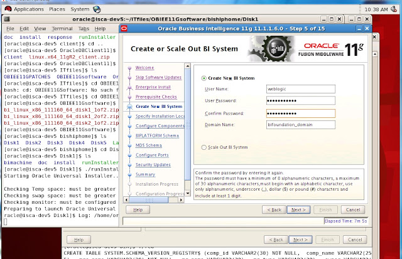
Task: Open the Applications menu
Action: click(x=29, y=9)
